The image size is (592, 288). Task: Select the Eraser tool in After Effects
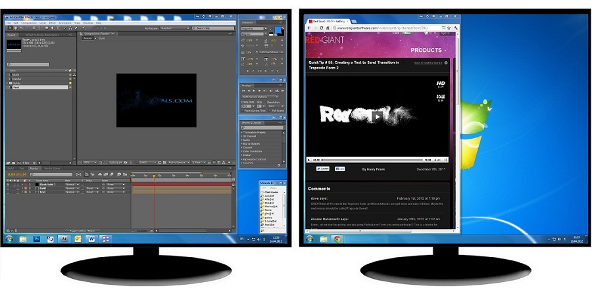[76, 28]
